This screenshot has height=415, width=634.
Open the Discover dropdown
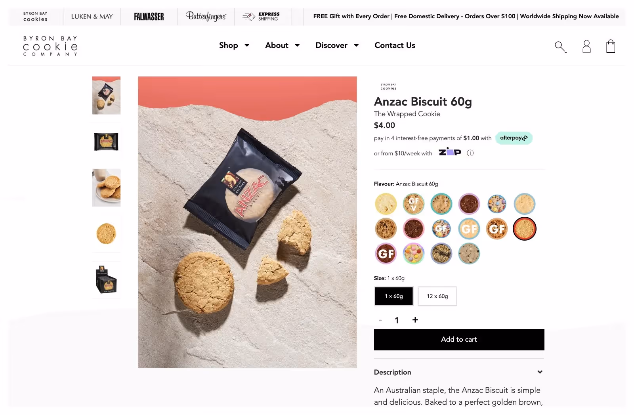pos(337,45)
